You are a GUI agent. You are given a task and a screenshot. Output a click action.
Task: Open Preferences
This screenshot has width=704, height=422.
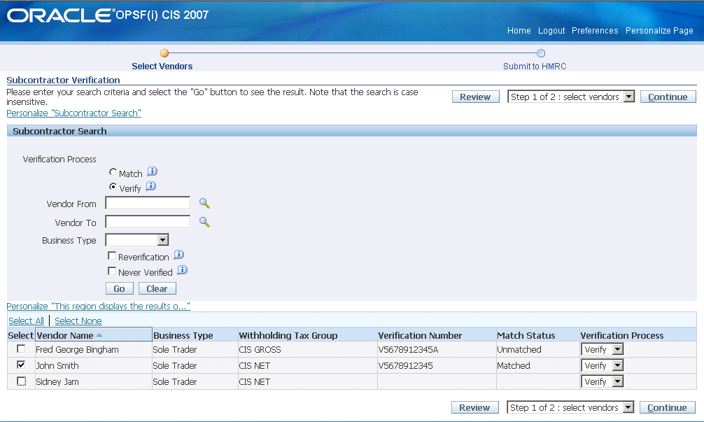coord(595,31)
